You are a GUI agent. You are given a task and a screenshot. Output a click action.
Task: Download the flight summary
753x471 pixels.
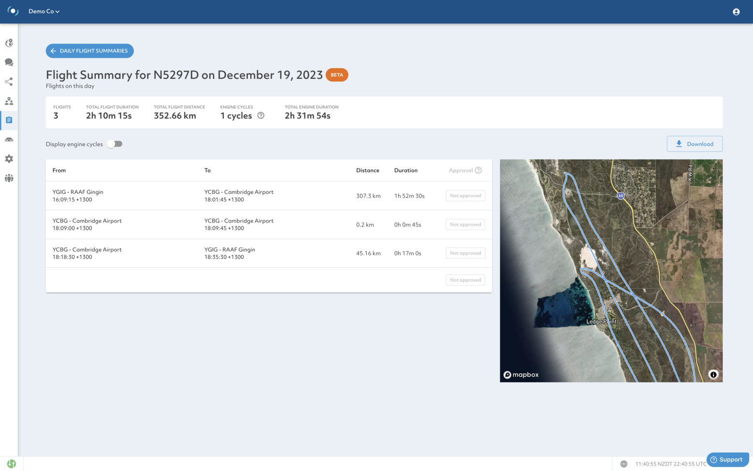click(x=695, y=144)
